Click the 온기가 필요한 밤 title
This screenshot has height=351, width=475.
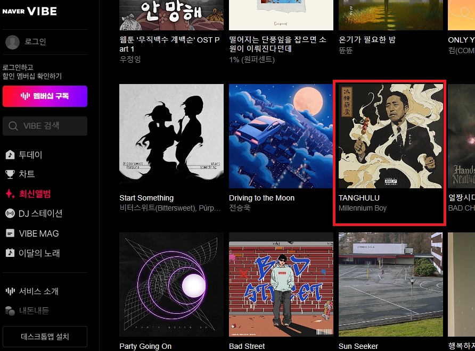pos(367,40)
